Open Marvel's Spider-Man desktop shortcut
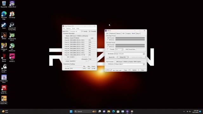 [x=4, y=89]
